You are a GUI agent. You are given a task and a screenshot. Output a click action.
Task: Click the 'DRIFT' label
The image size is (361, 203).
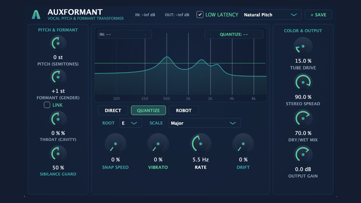point(243,167)
